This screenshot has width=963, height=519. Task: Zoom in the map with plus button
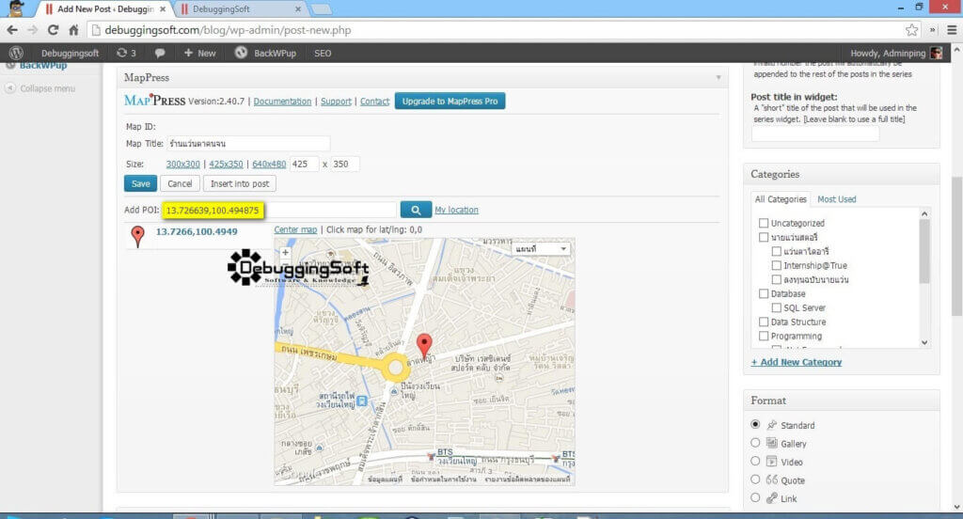click(285, 252)
